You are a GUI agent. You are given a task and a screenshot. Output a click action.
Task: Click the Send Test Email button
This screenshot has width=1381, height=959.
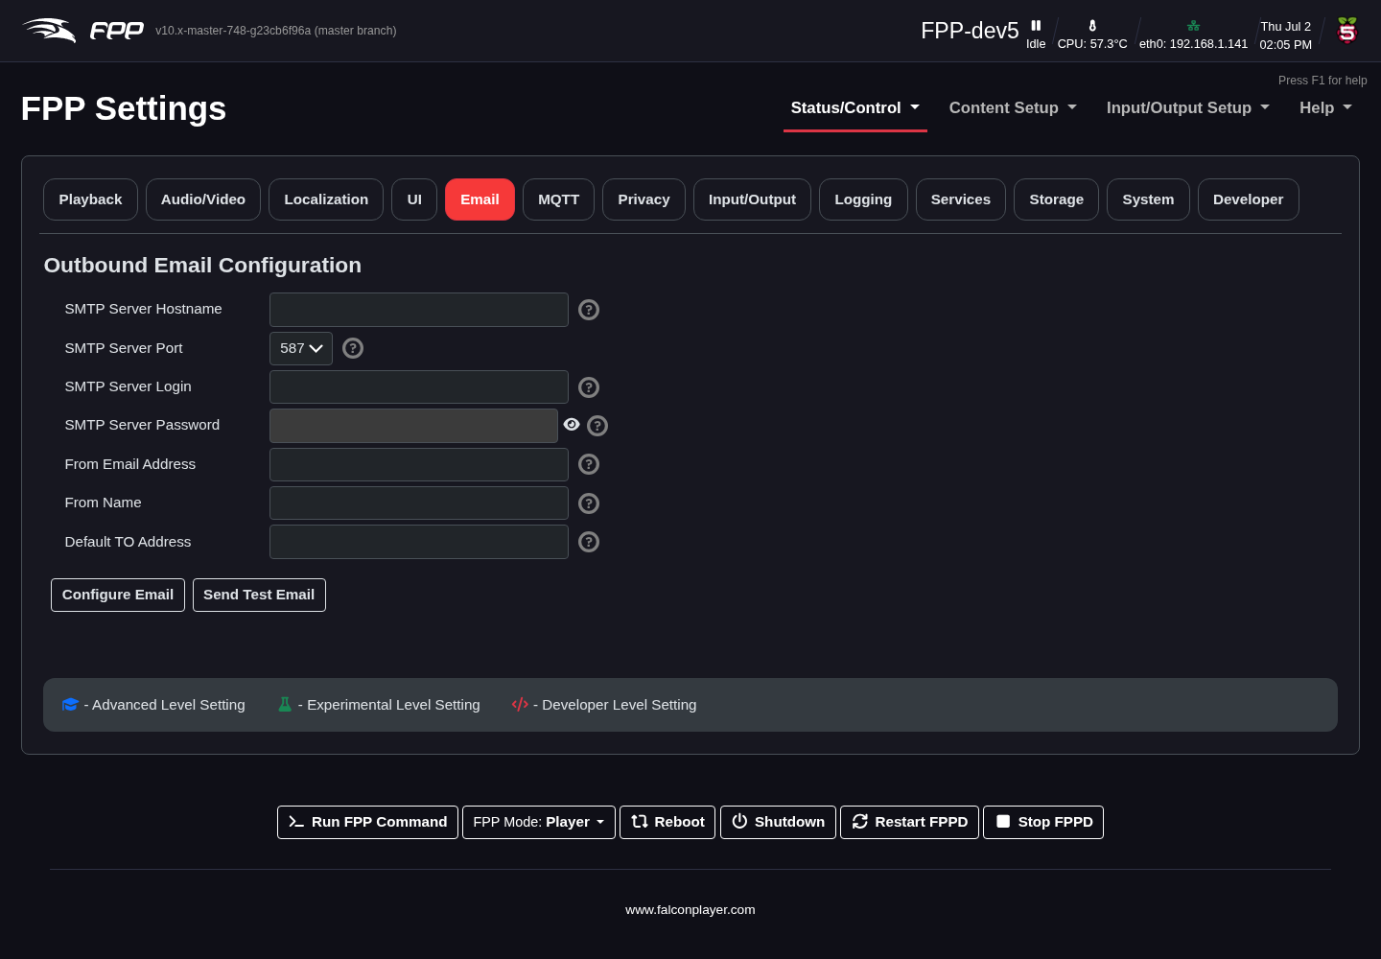point(259,595)
